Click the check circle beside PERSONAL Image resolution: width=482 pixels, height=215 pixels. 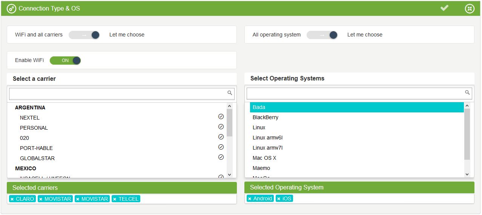(221, 127)
